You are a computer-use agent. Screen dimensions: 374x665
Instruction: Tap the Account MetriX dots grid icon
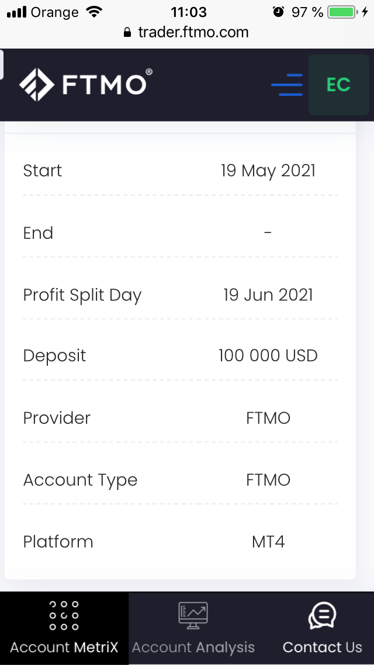pos(64,615)
